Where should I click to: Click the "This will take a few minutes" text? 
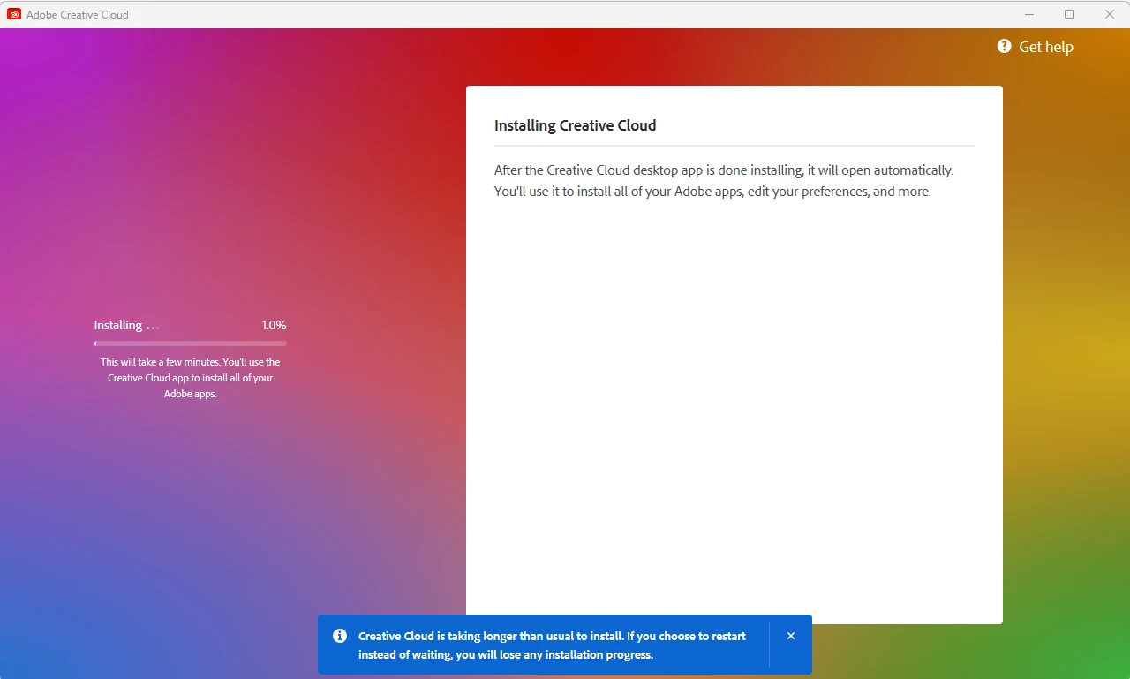pos(191,378)
